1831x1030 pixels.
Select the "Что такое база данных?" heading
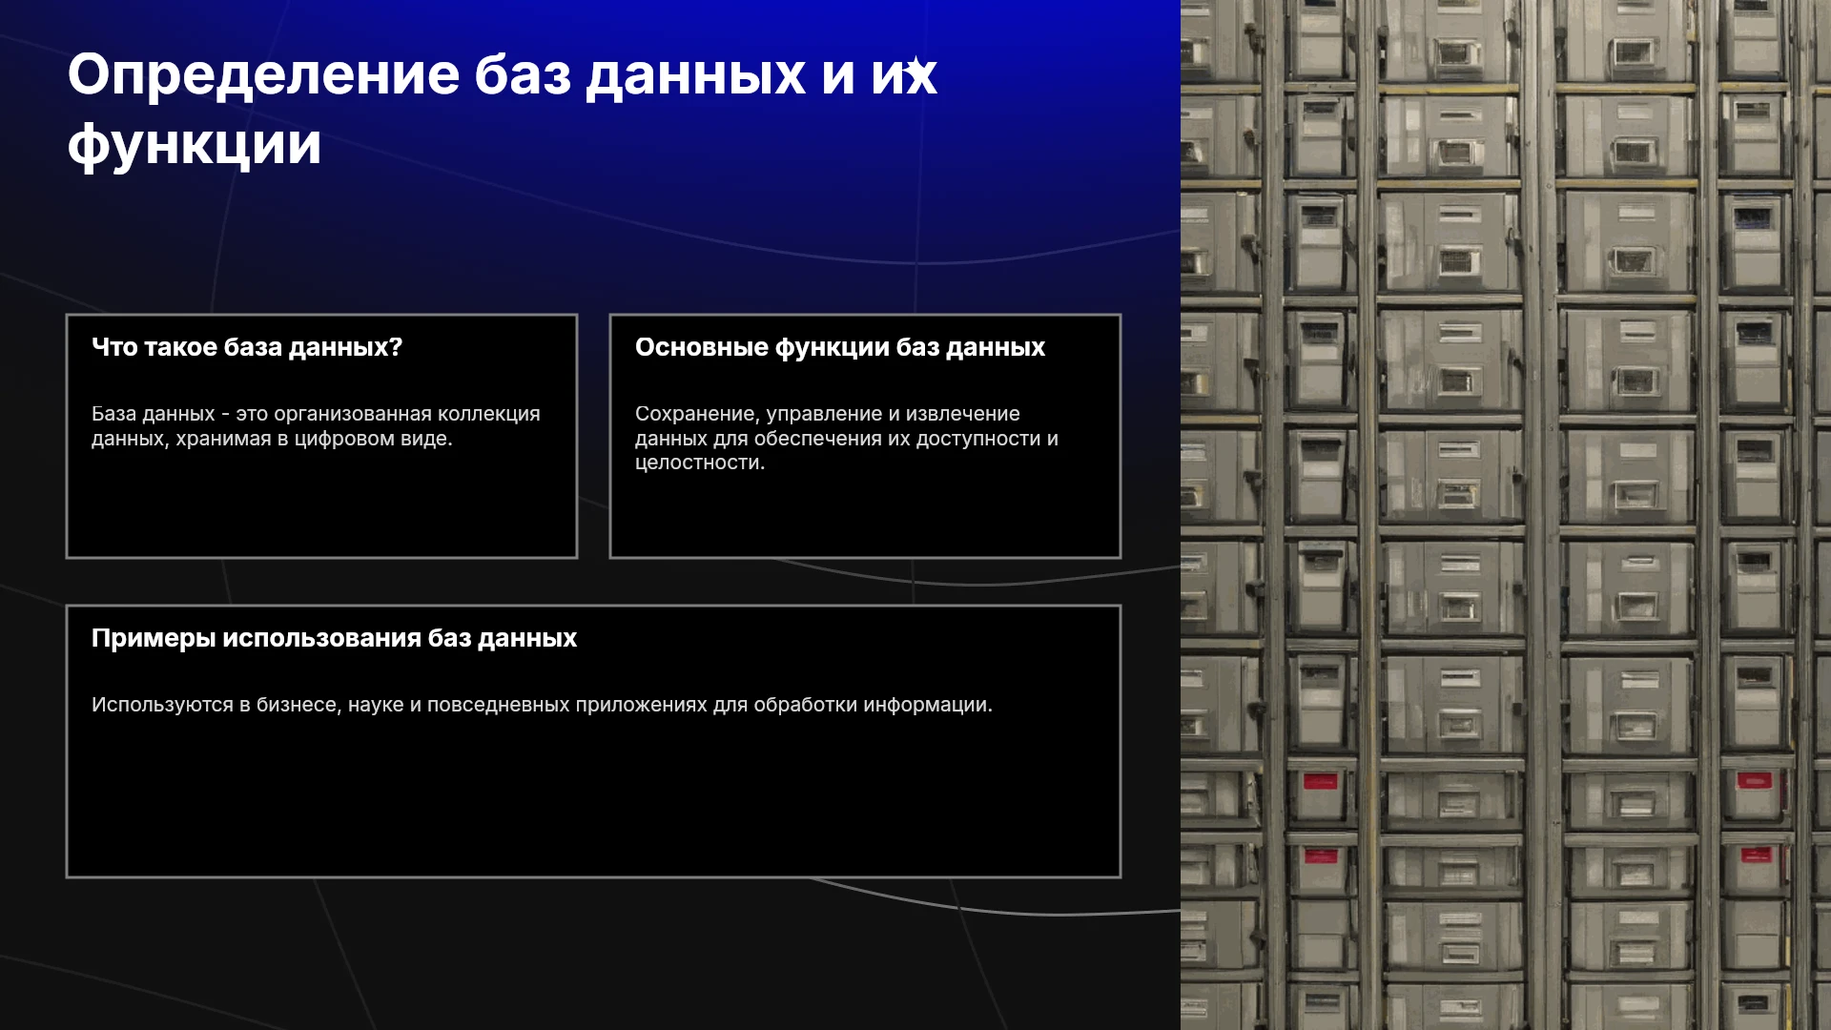click(x=247, y=347)
